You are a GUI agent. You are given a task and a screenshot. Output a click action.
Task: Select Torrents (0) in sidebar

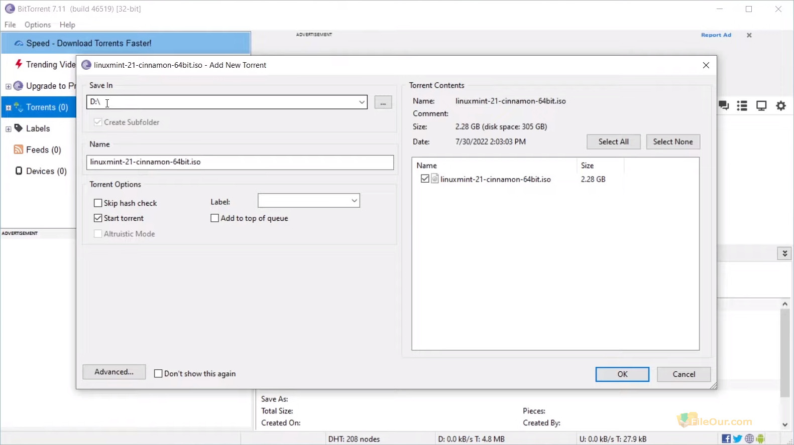[47, 107]
